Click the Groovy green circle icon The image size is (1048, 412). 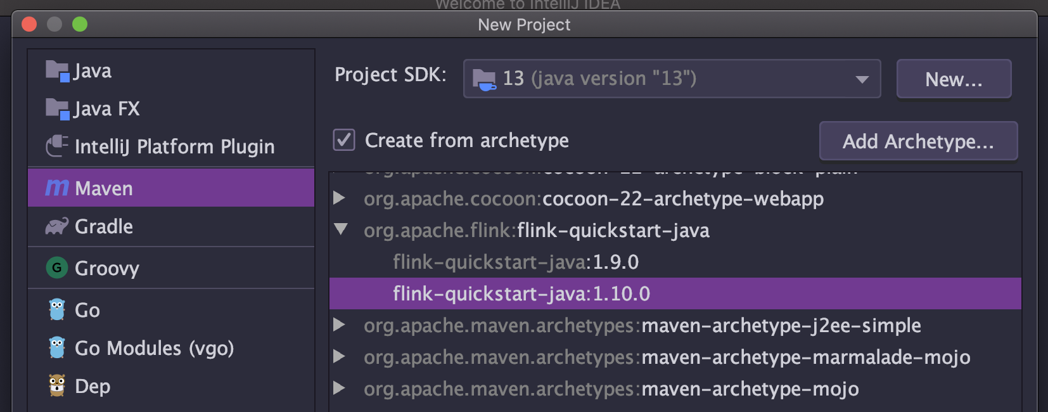tap(57, 268)
